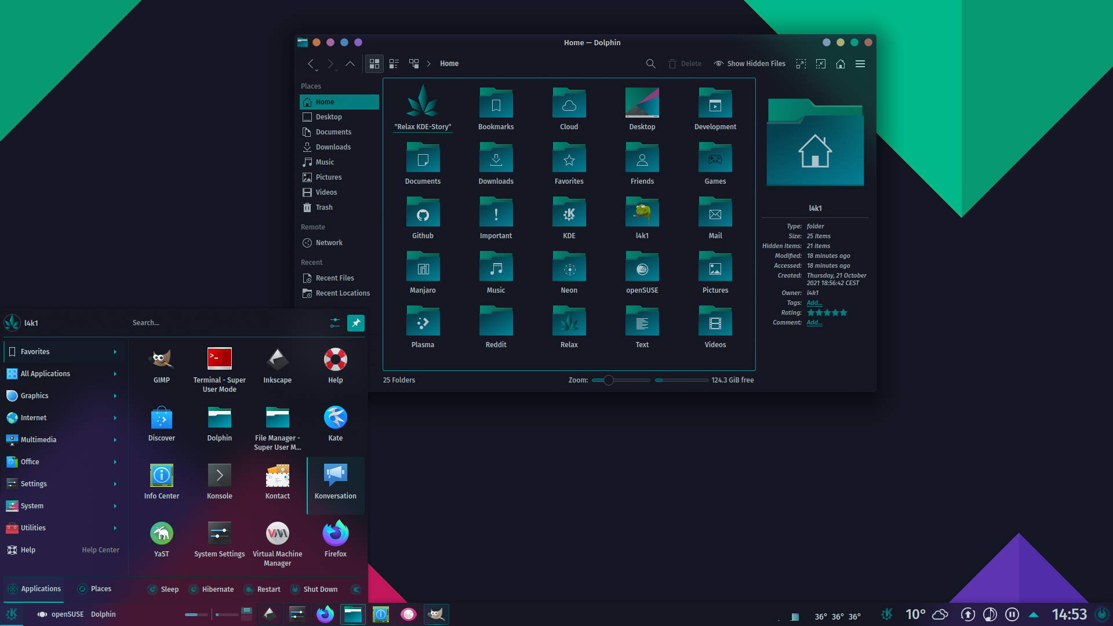Open Dolphin hamburger menu

[860, 64]
